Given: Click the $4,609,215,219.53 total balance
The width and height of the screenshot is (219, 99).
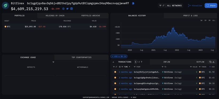Looking at the screenshot, I should click(29, 9).
